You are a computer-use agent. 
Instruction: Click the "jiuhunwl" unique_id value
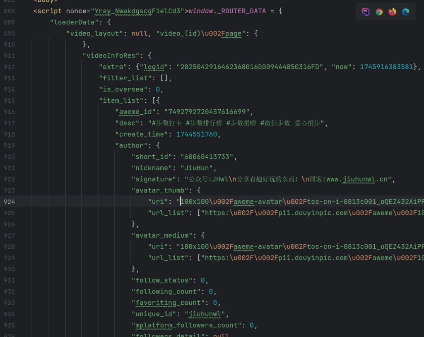pyautogui.click(x=205, y=314)
